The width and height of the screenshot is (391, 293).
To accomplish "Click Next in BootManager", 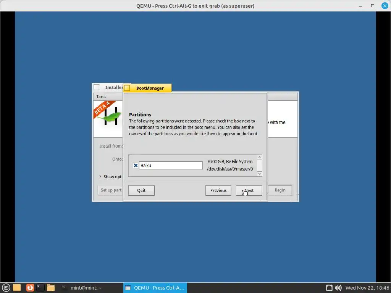I will point(249,190).
